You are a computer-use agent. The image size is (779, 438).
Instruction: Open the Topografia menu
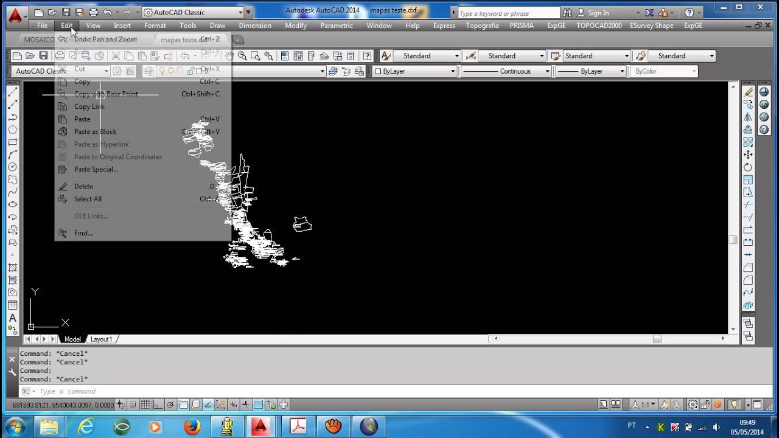tap(482, 26)
